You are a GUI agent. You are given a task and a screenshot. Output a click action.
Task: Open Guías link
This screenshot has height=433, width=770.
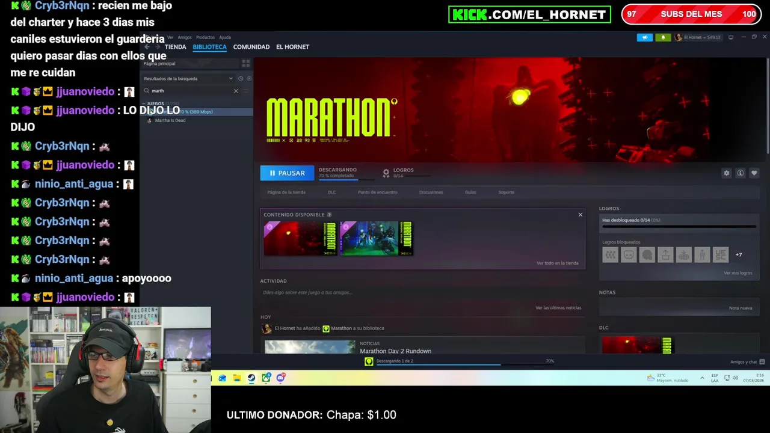pos(470,192)
